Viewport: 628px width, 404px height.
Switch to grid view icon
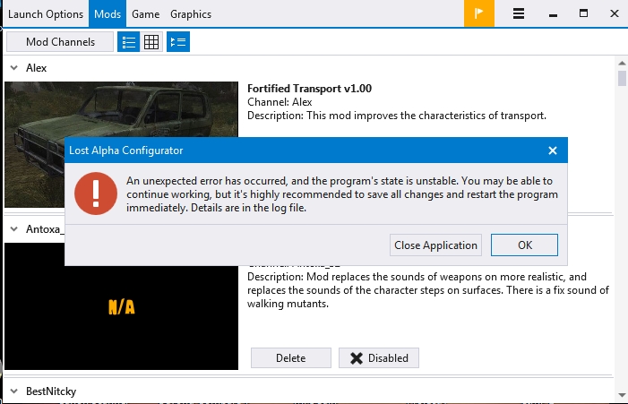point(151,42)
